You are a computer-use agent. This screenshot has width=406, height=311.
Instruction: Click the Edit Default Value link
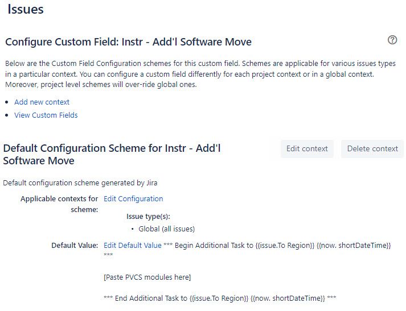tap(132, 246)
